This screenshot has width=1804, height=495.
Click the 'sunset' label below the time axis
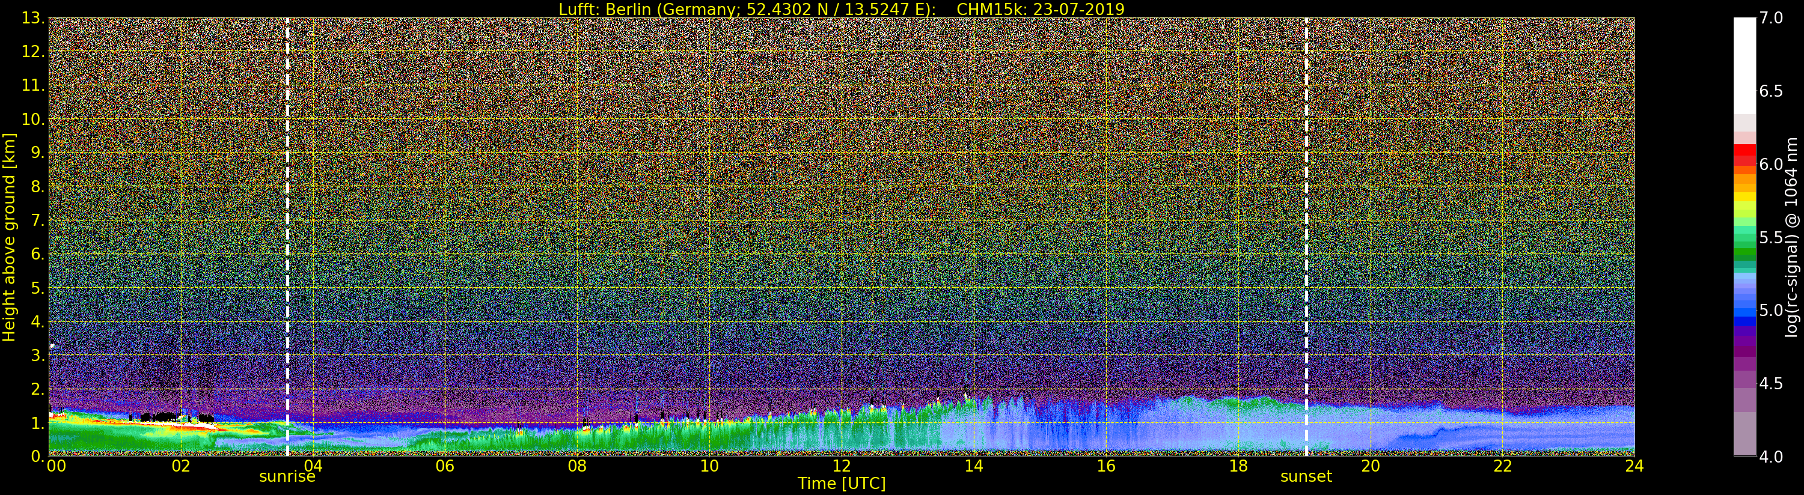1306,477
